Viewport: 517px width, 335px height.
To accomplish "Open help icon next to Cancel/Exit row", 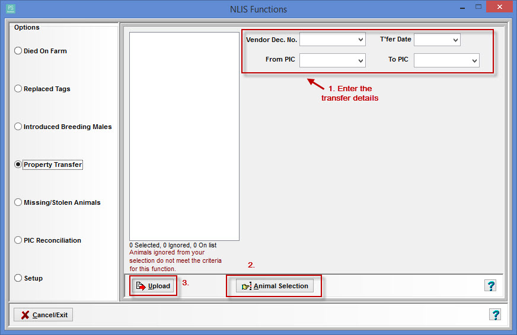I will (495, 315).
